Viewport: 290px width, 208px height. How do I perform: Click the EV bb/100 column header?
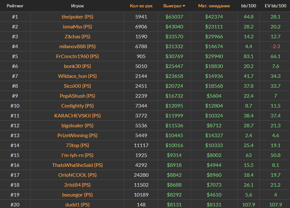(275, 6)
